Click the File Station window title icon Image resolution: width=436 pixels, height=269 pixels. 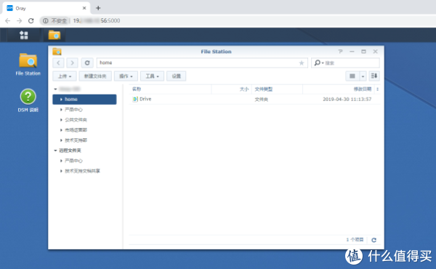pyautogui.click(x=57, y=52)
